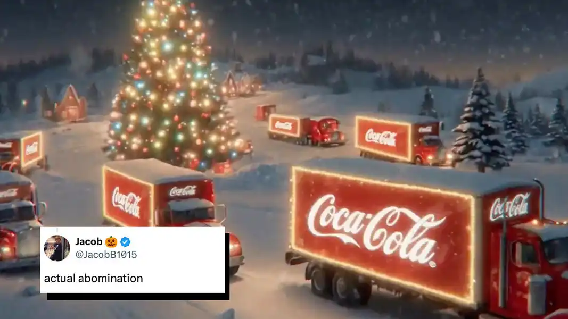
Task: Click the glowing red cottage on left
Action: pyautogui.click(x=70, y=104)
